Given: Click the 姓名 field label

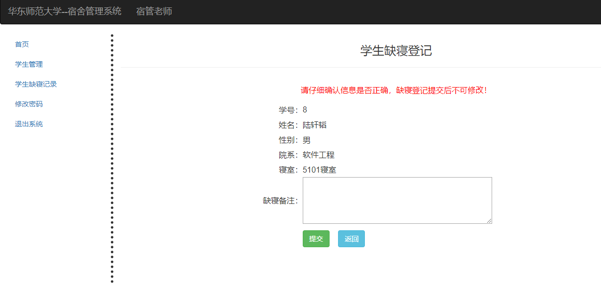Looking at the screenshot, I should (x=289, y=125).
